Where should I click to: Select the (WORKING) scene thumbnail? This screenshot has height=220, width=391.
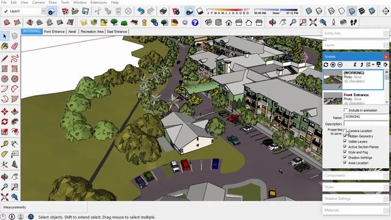(332, 80)
